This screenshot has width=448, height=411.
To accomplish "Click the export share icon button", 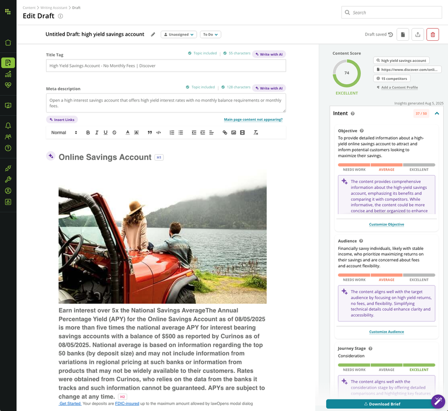I will 418,35.
